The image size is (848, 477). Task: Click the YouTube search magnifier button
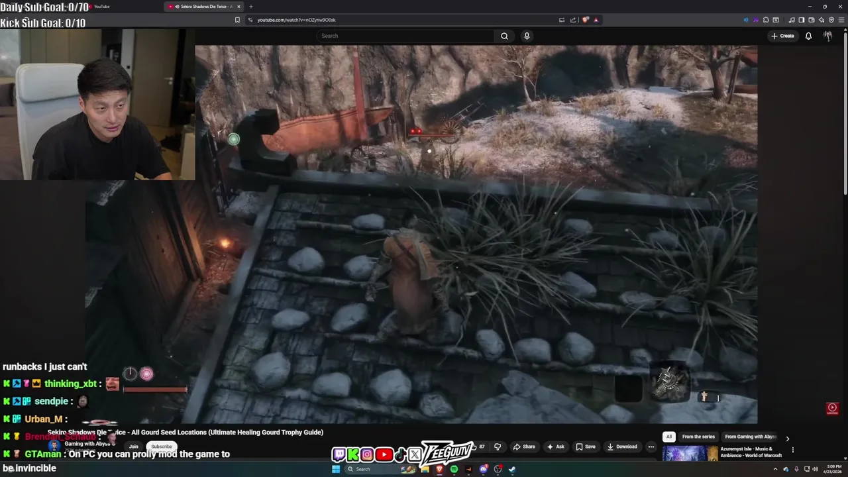point(504,36)
